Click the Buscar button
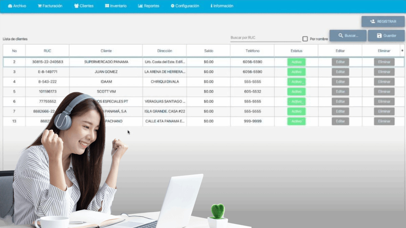The width and height of the screenshot is (406, 228). [x=348, y=35]
